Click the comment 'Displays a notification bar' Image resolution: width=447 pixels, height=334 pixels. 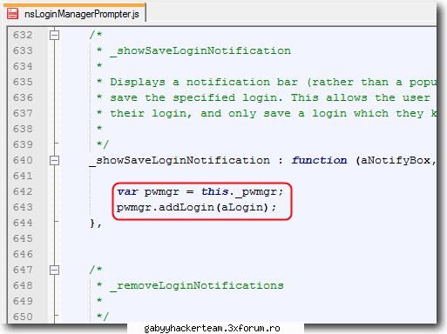coord(204,82)
